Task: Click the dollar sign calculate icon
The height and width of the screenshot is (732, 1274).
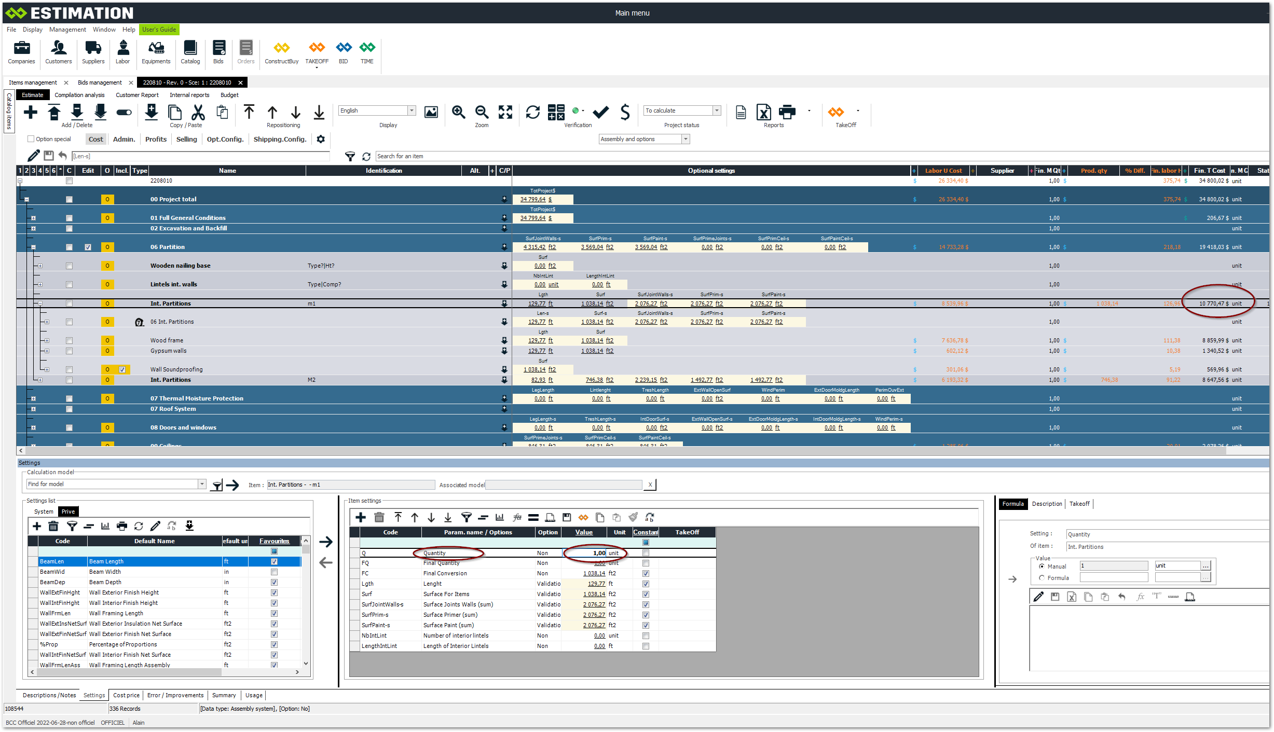Action: click(625, 112)
